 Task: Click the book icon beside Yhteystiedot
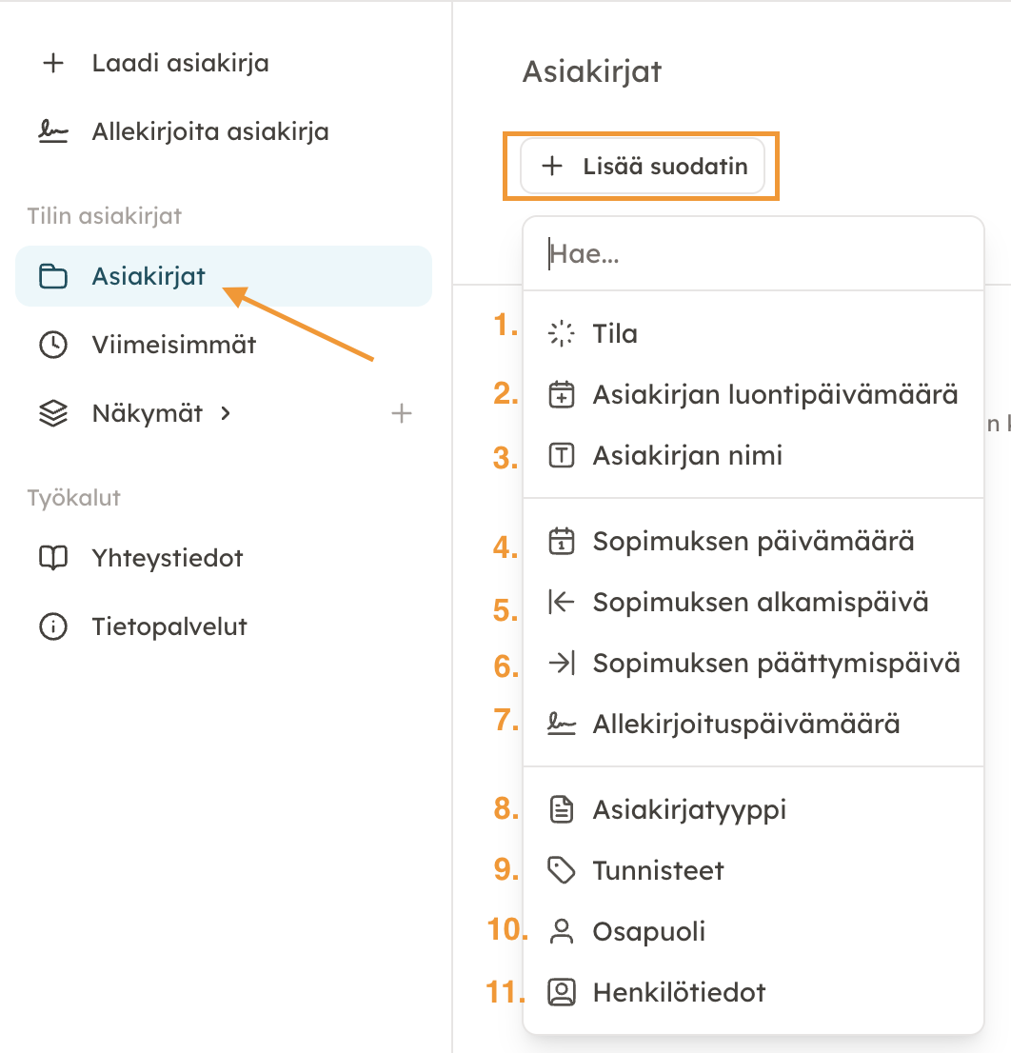(x=53, y=558)
